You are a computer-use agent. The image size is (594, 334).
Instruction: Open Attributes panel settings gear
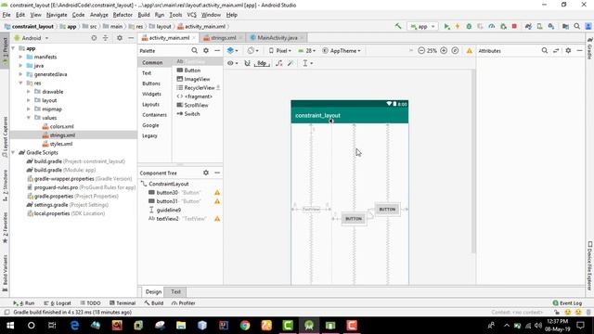(x=568, y=50)
